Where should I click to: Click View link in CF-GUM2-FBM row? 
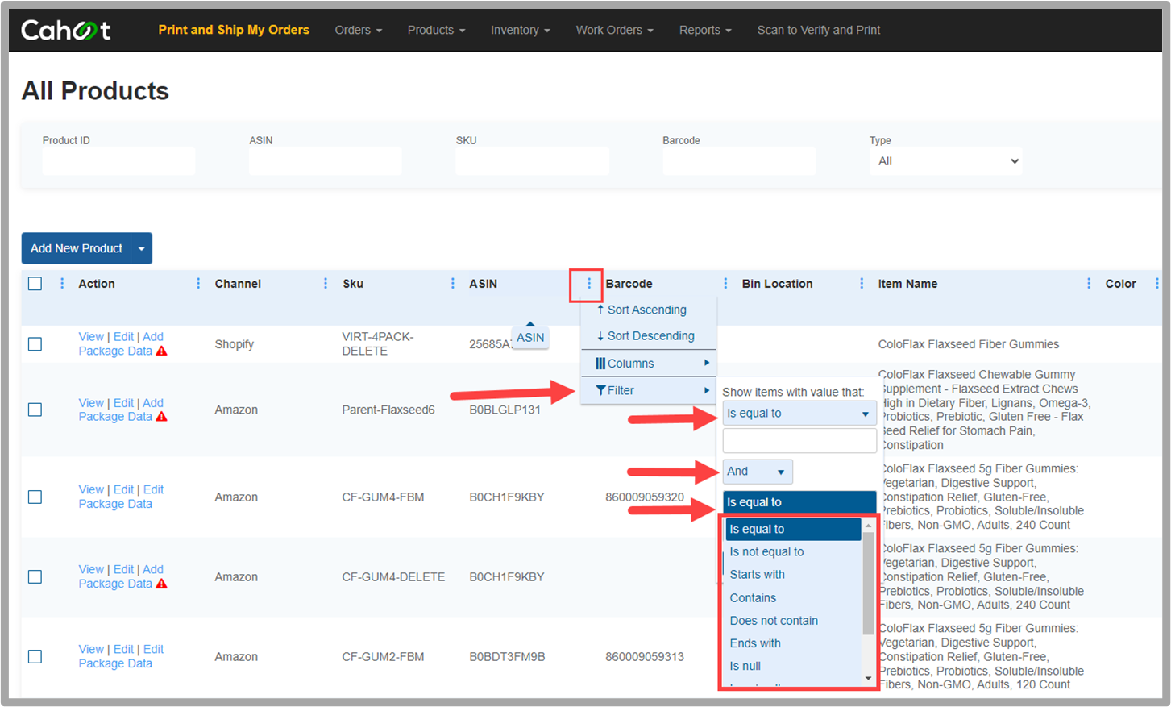pyautogui.click(x=91, y=650)
